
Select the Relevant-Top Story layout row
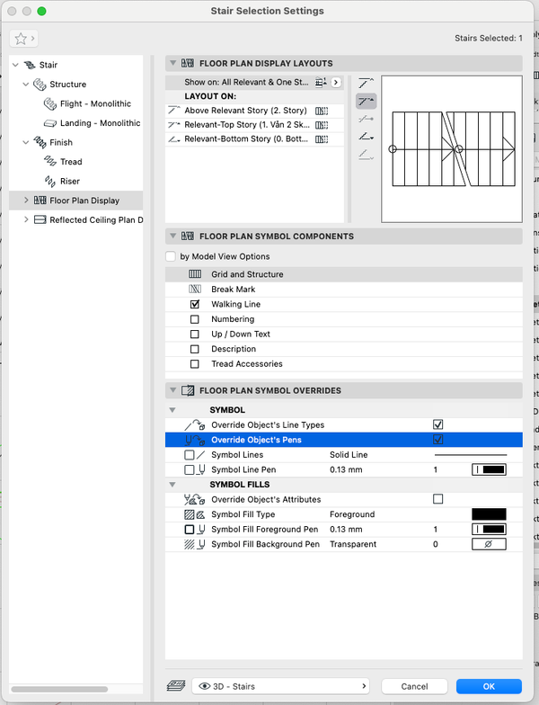point(254,124)
